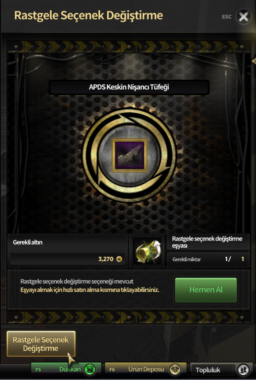The image size is (256, 380).
Task: Click the diamond icon on Ürün Deposu
Action: 174,369
